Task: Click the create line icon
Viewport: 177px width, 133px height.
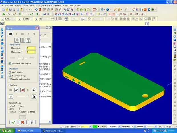Action: click(9, 14)
